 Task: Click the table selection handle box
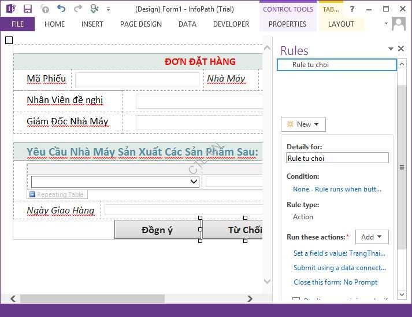pos(9,40)
